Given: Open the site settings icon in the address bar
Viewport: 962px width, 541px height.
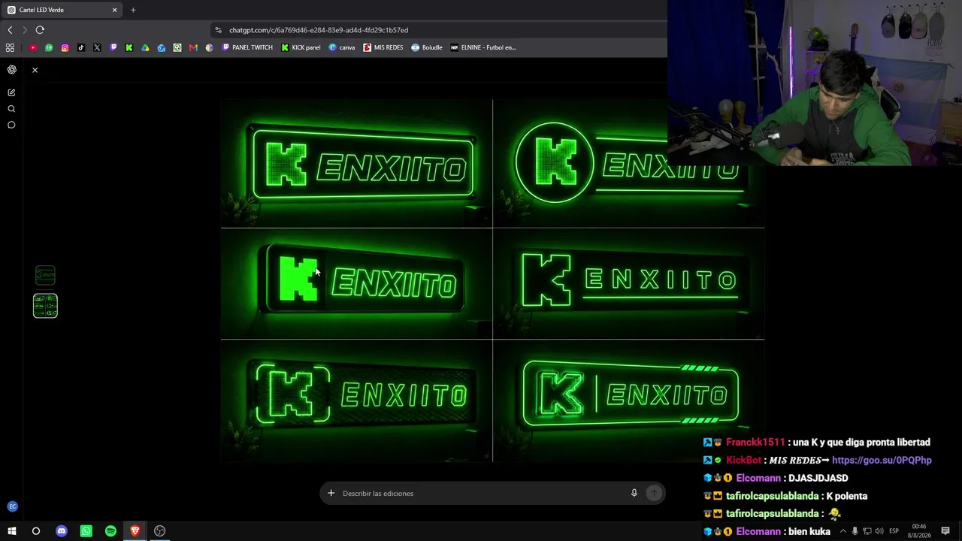Looking at the screenshot, I should pyautogui.click(x=218, y=30).
